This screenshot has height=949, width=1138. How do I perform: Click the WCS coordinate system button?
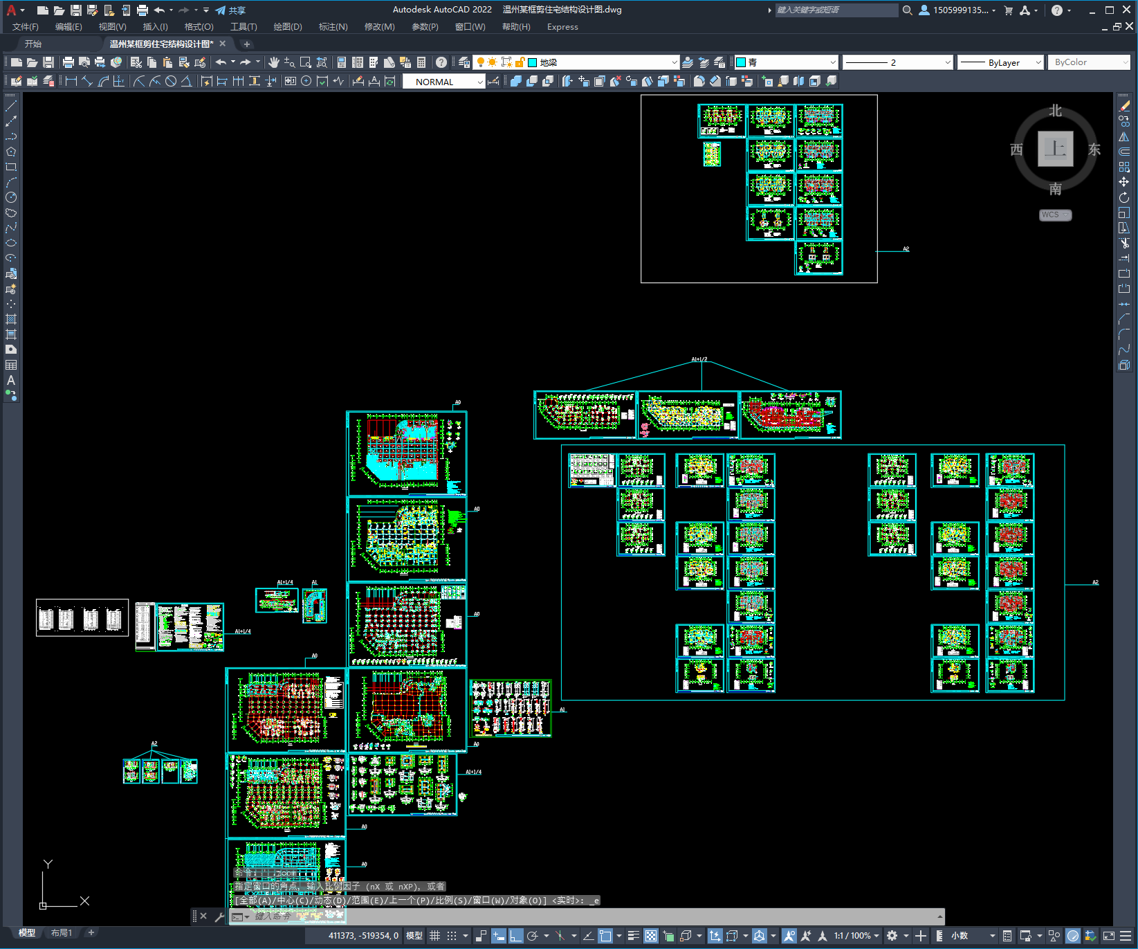1055,215
